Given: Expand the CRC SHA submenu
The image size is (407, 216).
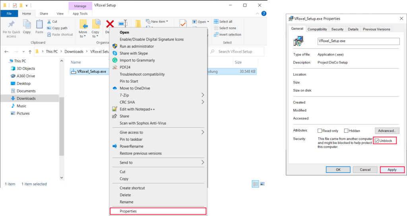Looking at the screenshot, I should [158, 102].
